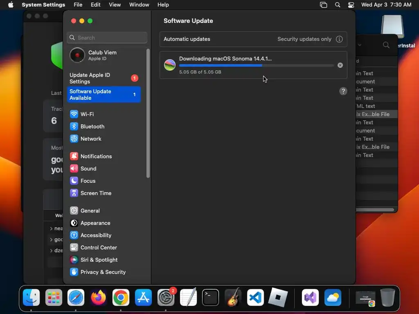Open the File menu
The height and width of the screenshot is (314, 419).
point(78,4)
